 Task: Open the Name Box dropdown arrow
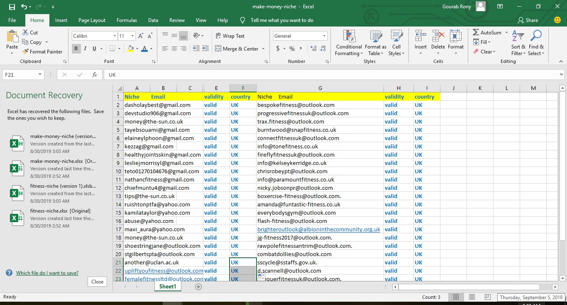point(40,75)
